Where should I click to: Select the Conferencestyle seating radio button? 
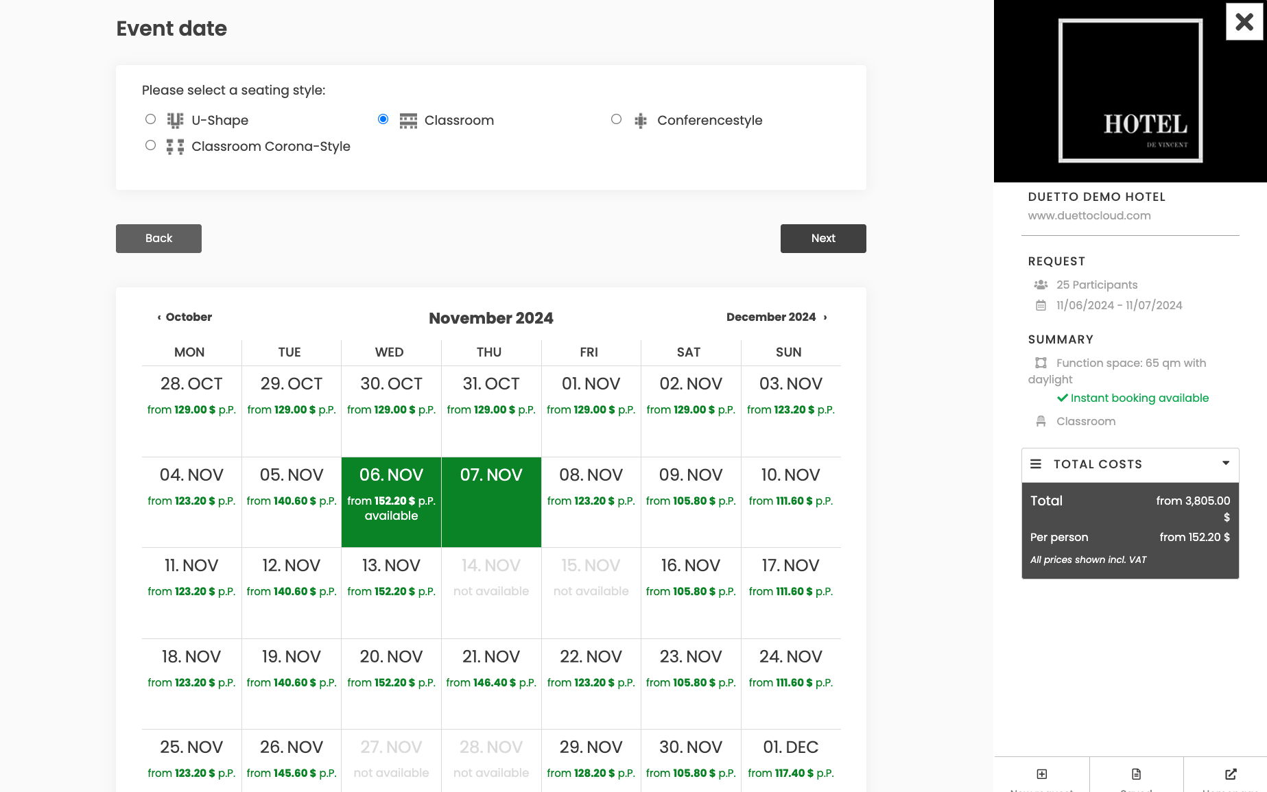[x=616, y=119]
